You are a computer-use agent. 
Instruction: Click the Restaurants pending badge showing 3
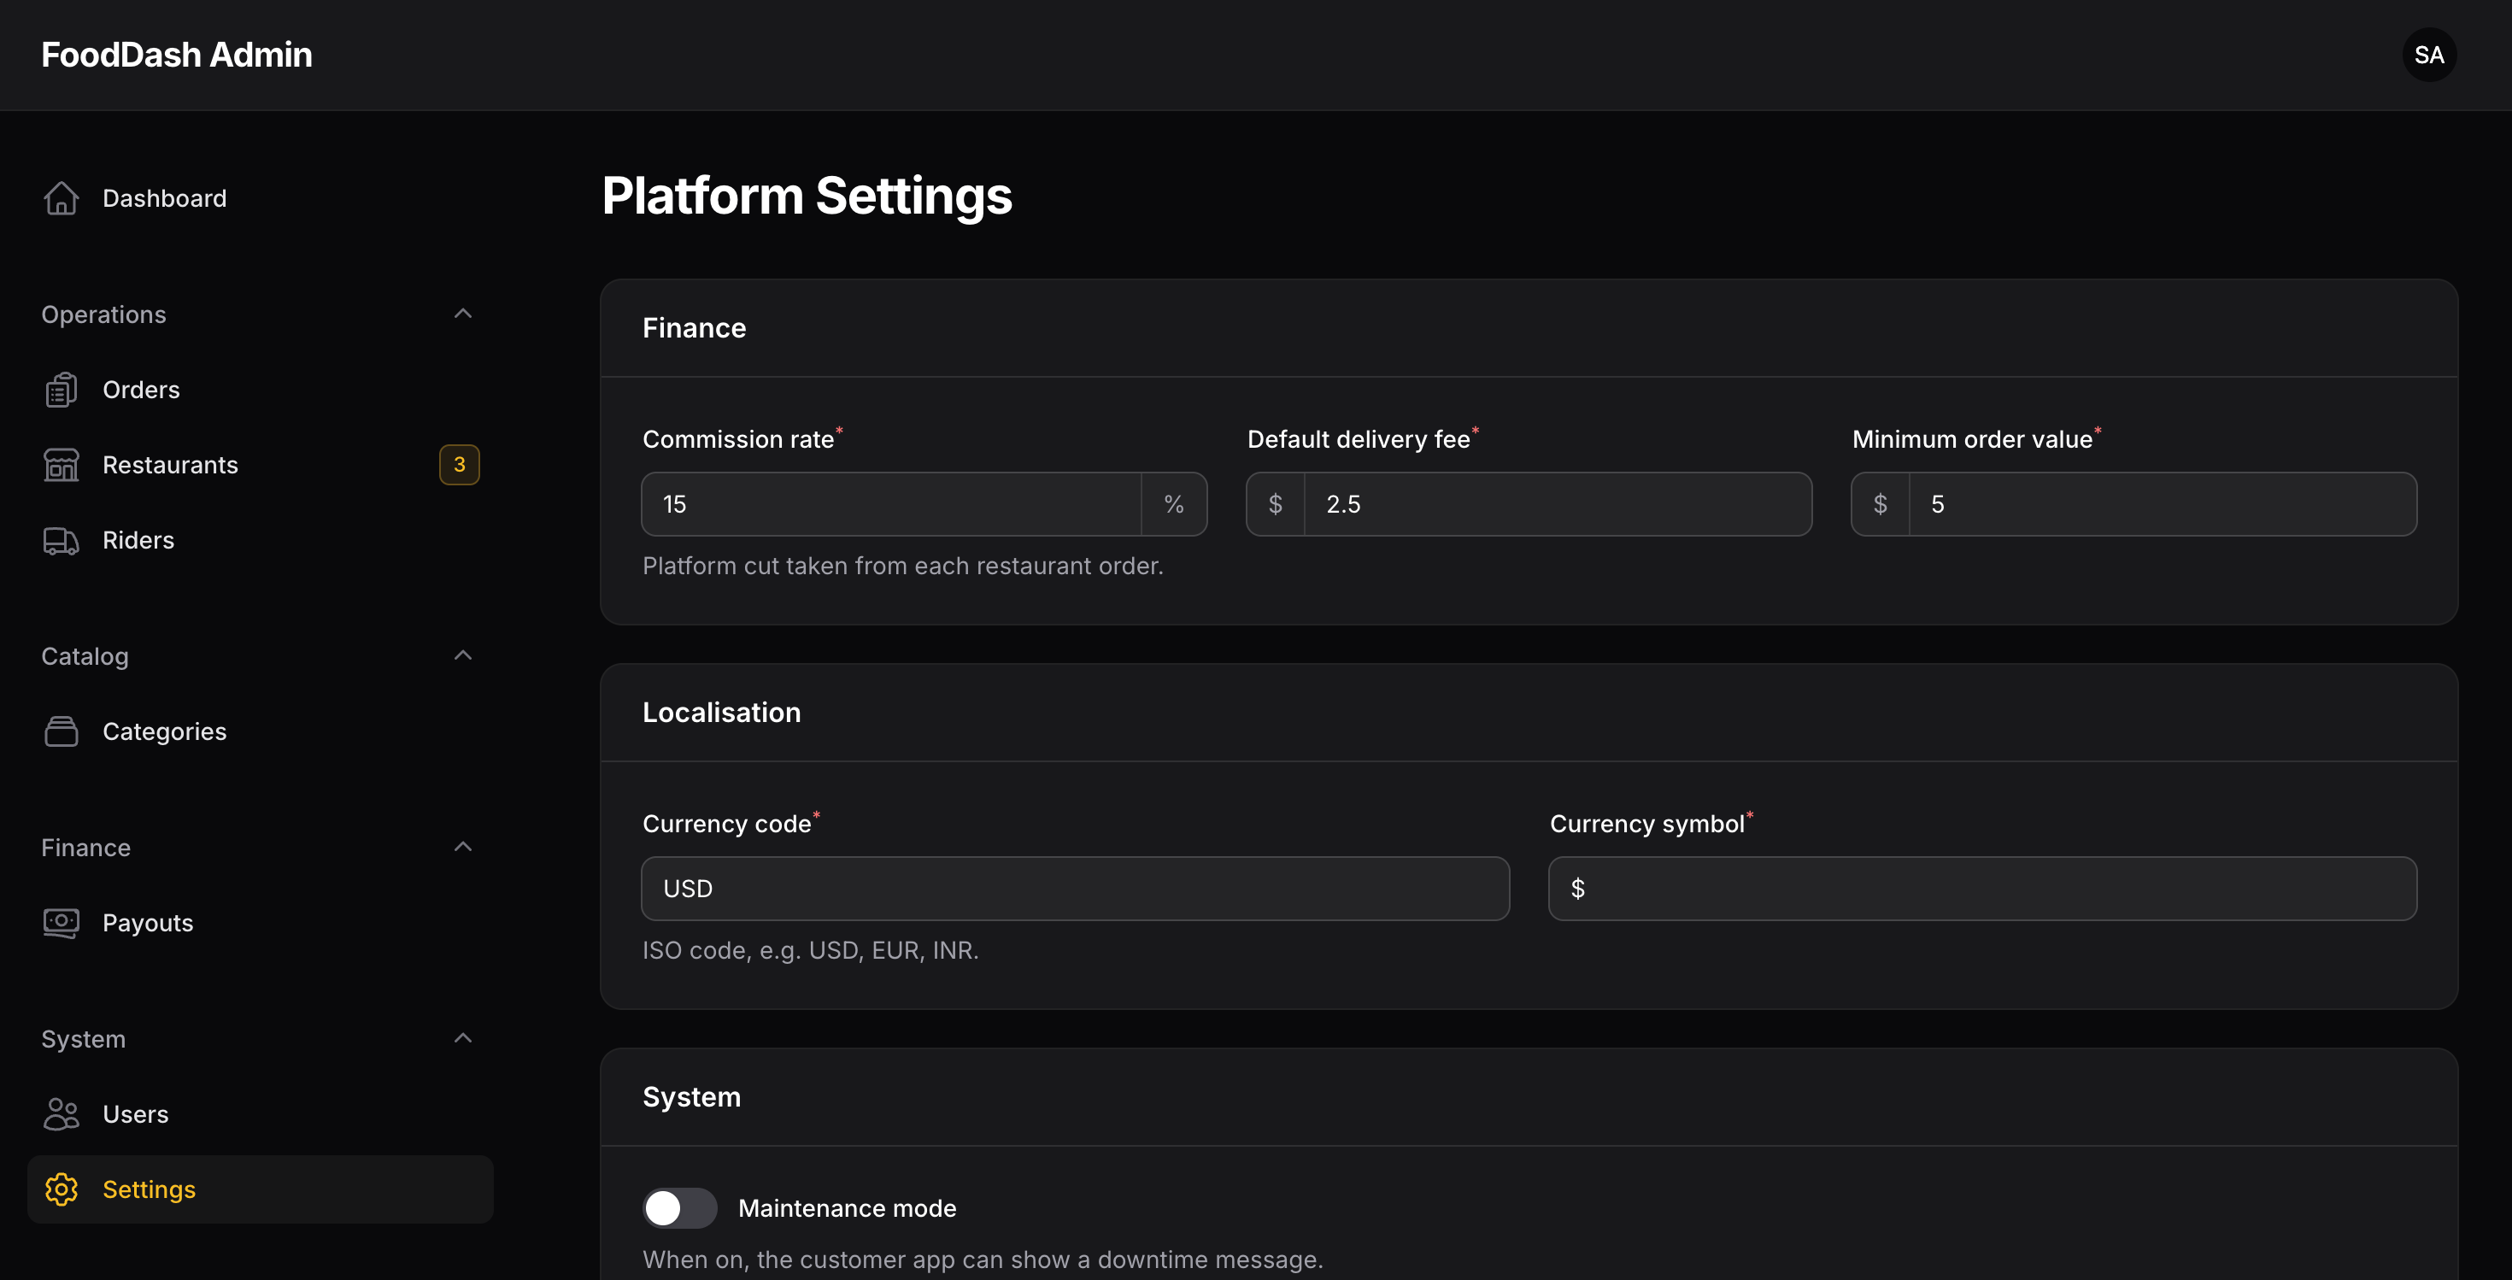[x=460, y=465]
